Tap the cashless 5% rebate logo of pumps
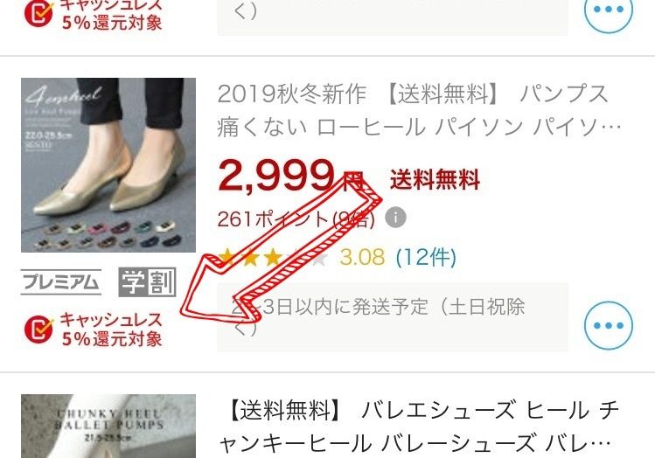655x458 pixels. pyautogui.click(x=38, y=329)
